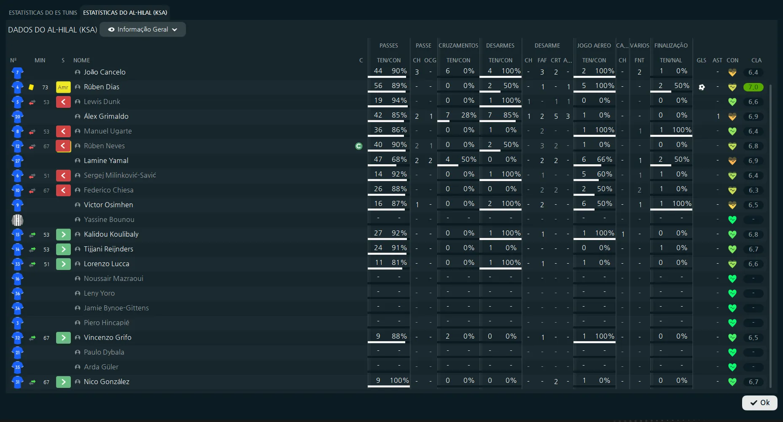The image size is (783, 422).
Task: Click Lamine Yamal's 68% passing cell
Action: tap(399, 159)
